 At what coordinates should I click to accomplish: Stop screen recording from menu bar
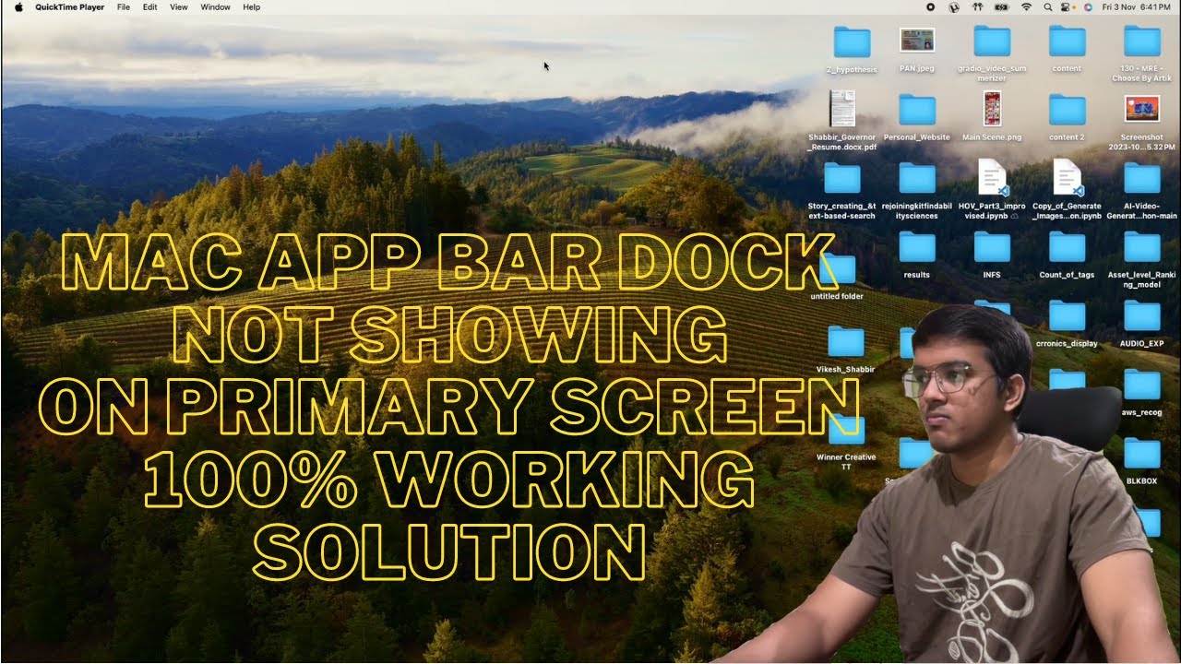coord(930,6)
